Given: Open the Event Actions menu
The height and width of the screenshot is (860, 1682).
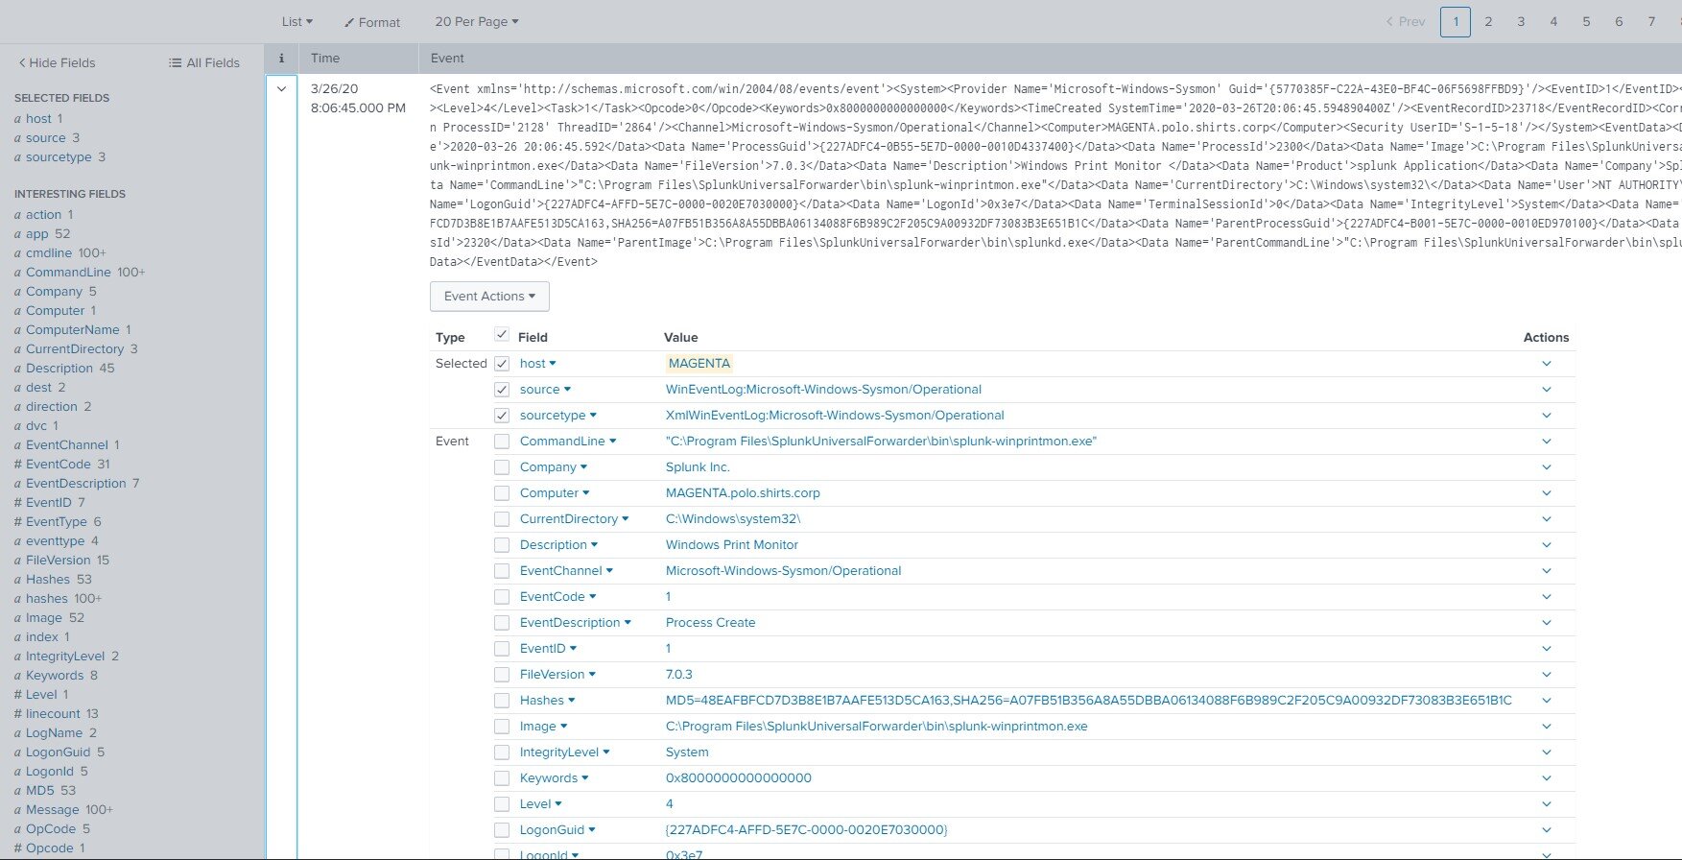Looking at the screenshot, I should tap(489, 296).
